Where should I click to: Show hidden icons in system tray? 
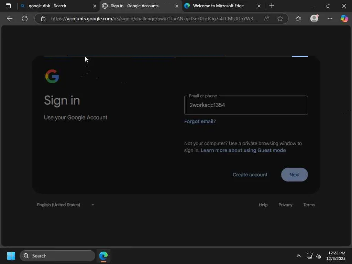tap(299, 256)
